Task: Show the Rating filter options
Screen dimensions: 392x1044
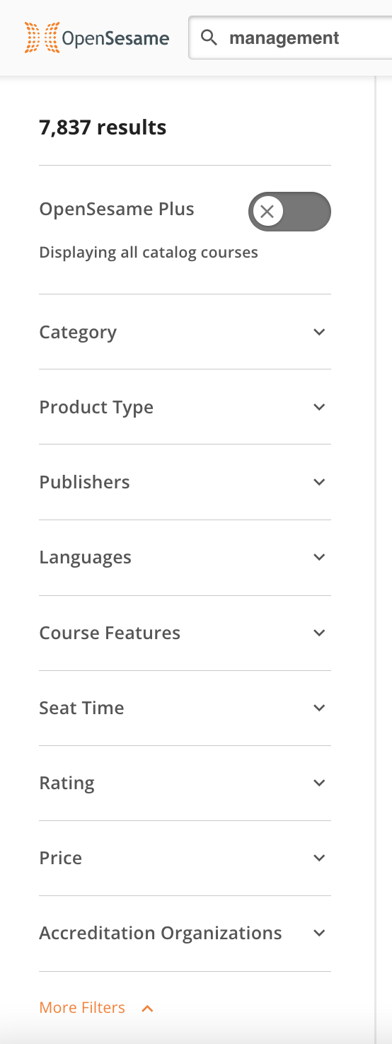Action: coord(185,783)
